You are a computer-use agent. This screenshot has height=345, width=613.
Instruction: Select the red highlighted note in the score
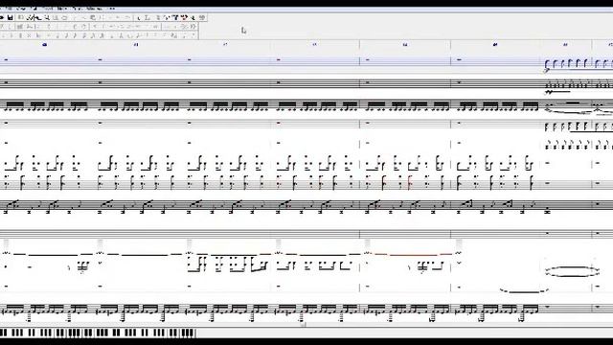coord(410,182)
